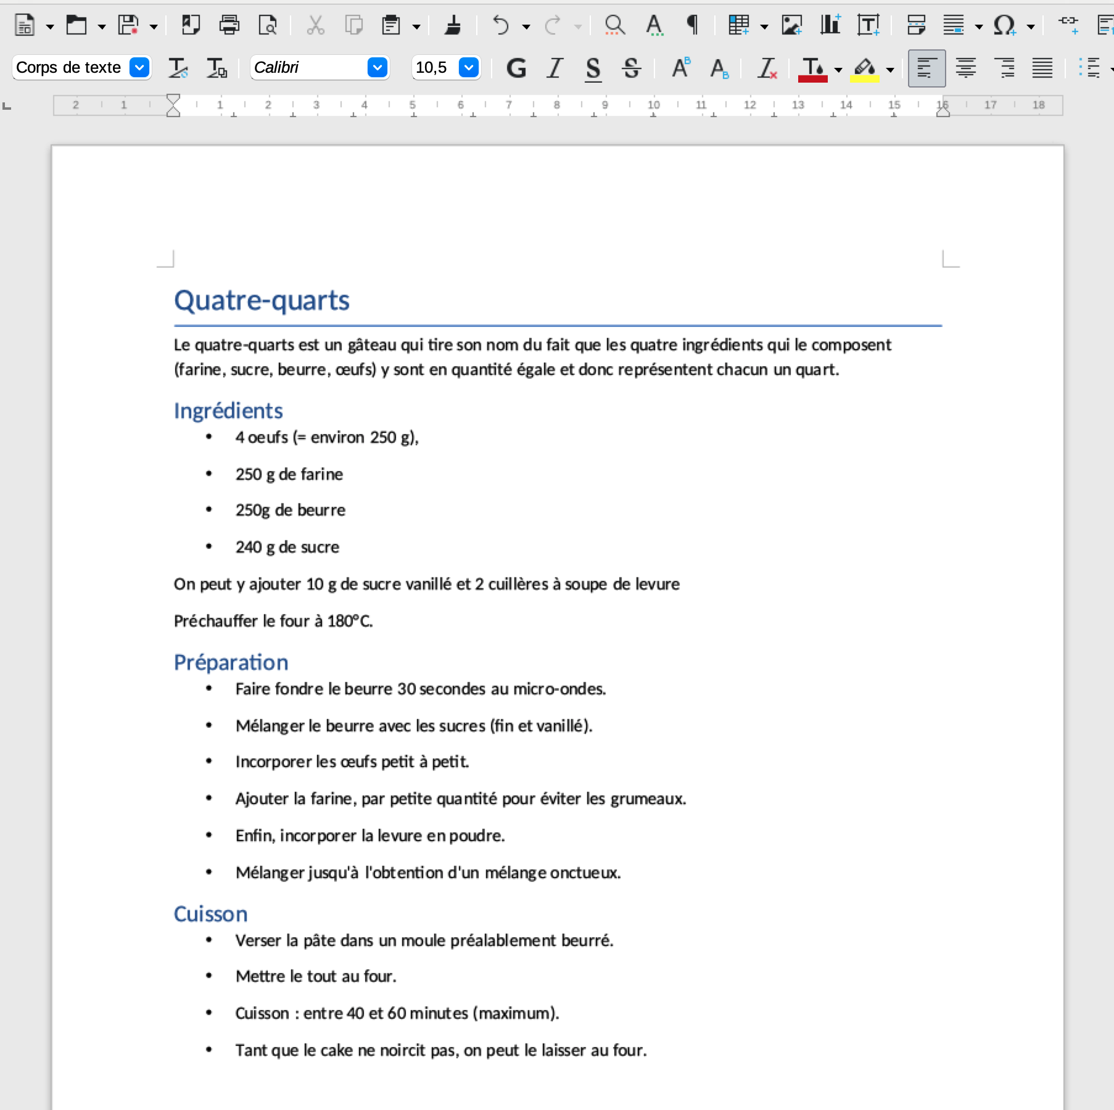Clear direct formatting icon

(767, 68)
